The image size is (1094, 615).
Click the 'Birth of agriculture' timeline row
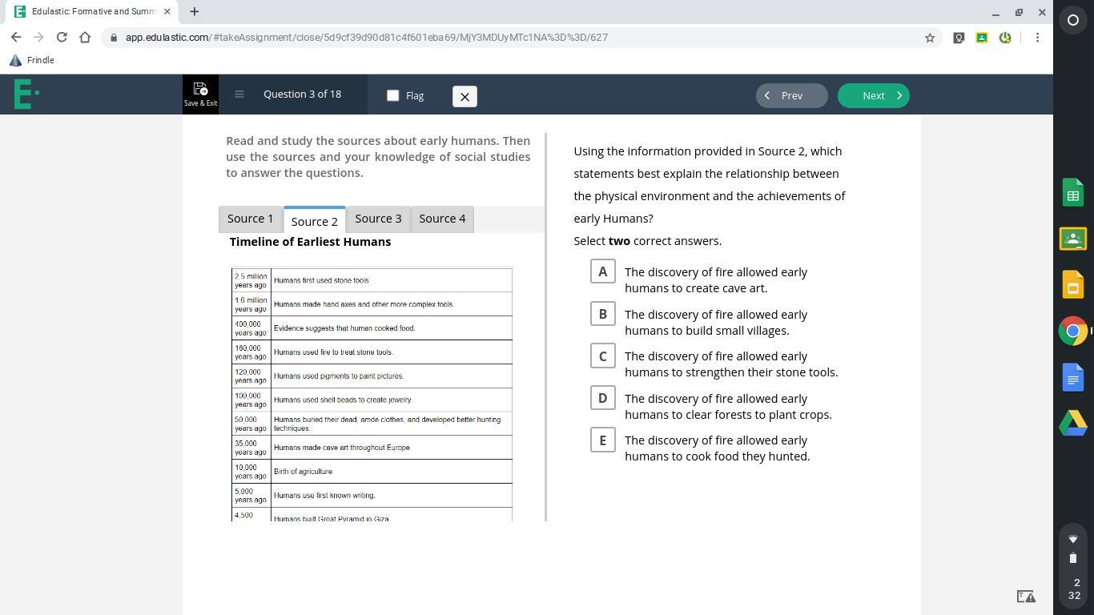coord(372,472)
